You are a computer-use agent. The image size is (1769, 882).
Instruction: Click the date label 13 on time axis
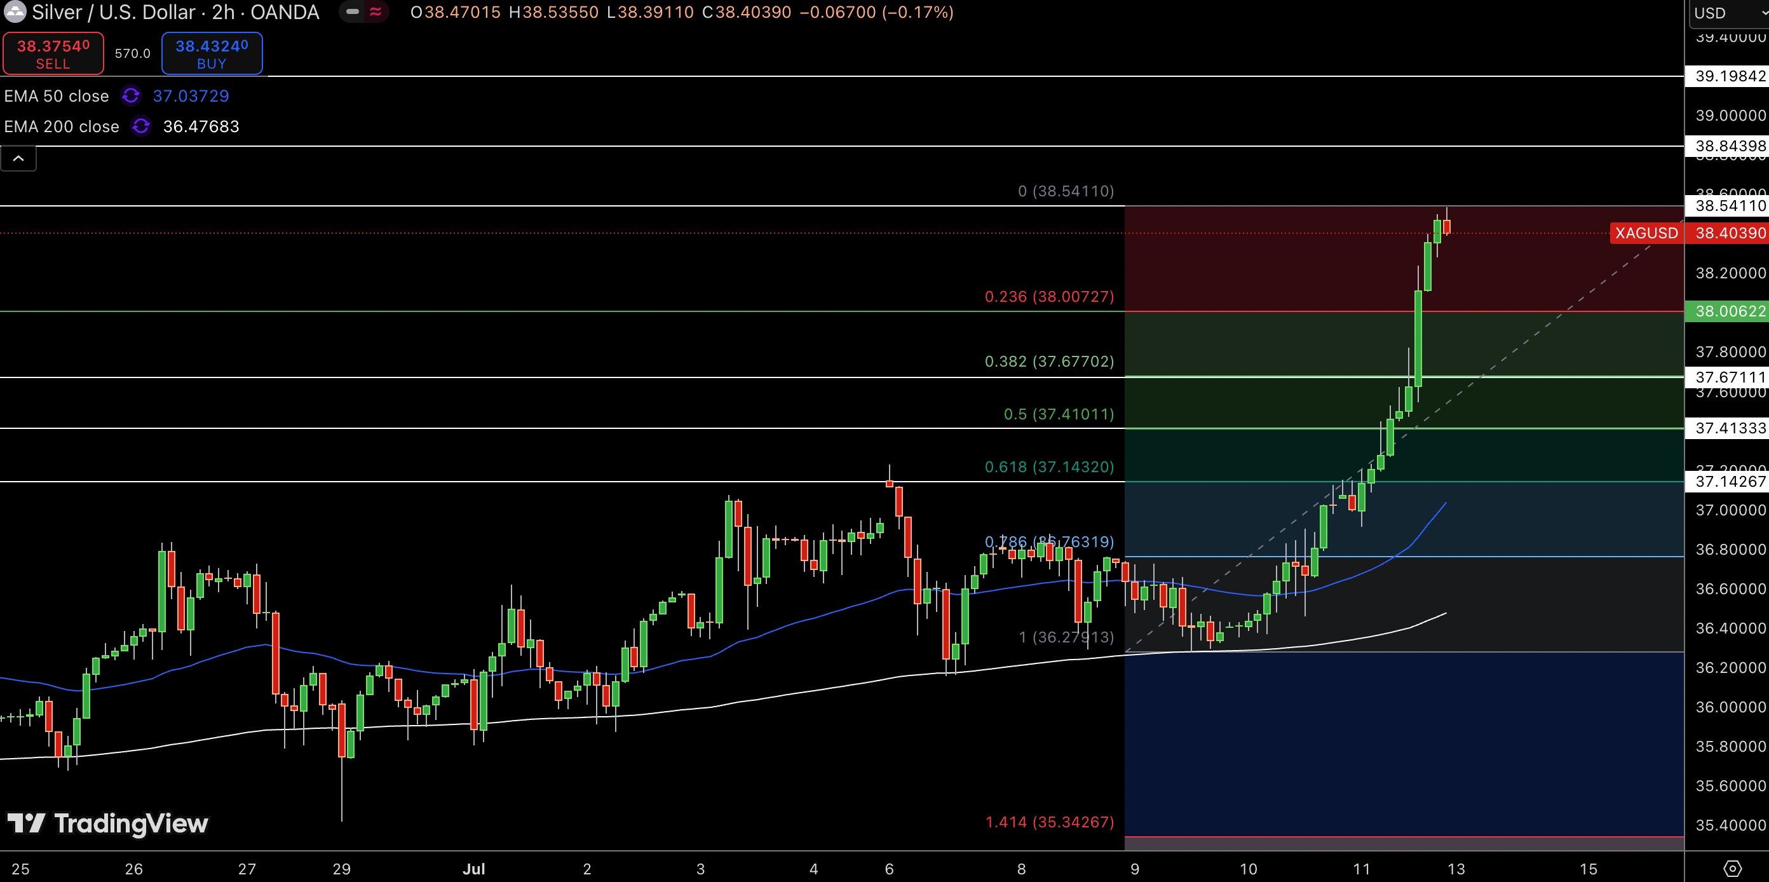point(1456,869)
